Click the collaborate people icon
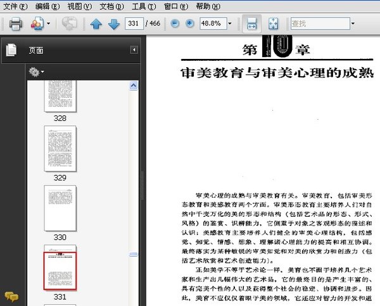The width and height of the screenshot is (380, 306). pos(37,23)
